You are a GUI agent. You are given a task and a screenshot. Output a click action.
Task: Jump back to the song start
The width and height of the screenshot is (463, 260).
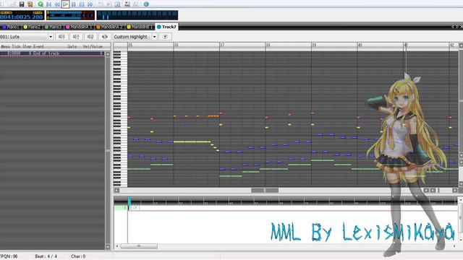(x=48, y=4)
